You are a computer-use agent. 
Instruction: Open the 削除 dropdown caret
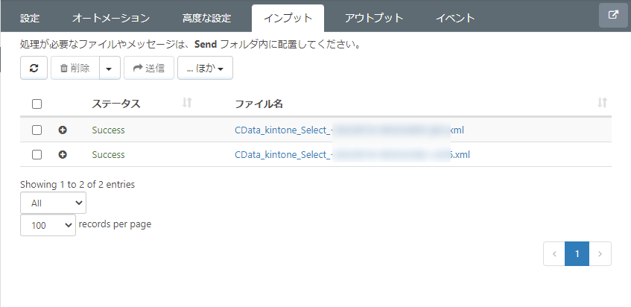point(110,68)
